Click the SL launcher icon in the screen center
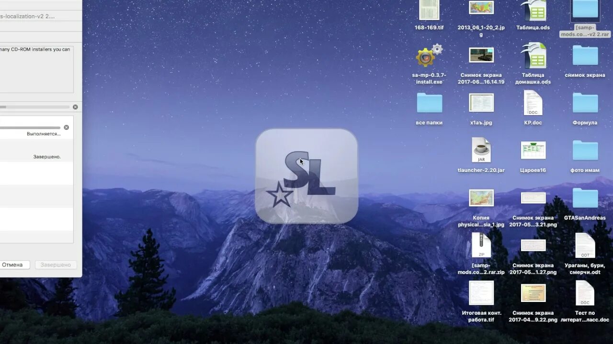 (306, 176)
